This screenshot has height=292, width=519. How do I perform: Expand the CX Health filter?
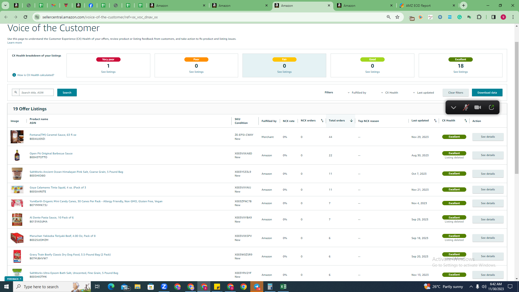(390, 93)
